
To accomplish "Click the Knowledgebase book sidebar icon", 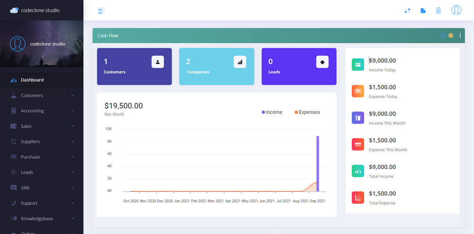I will tap(14, 218).
